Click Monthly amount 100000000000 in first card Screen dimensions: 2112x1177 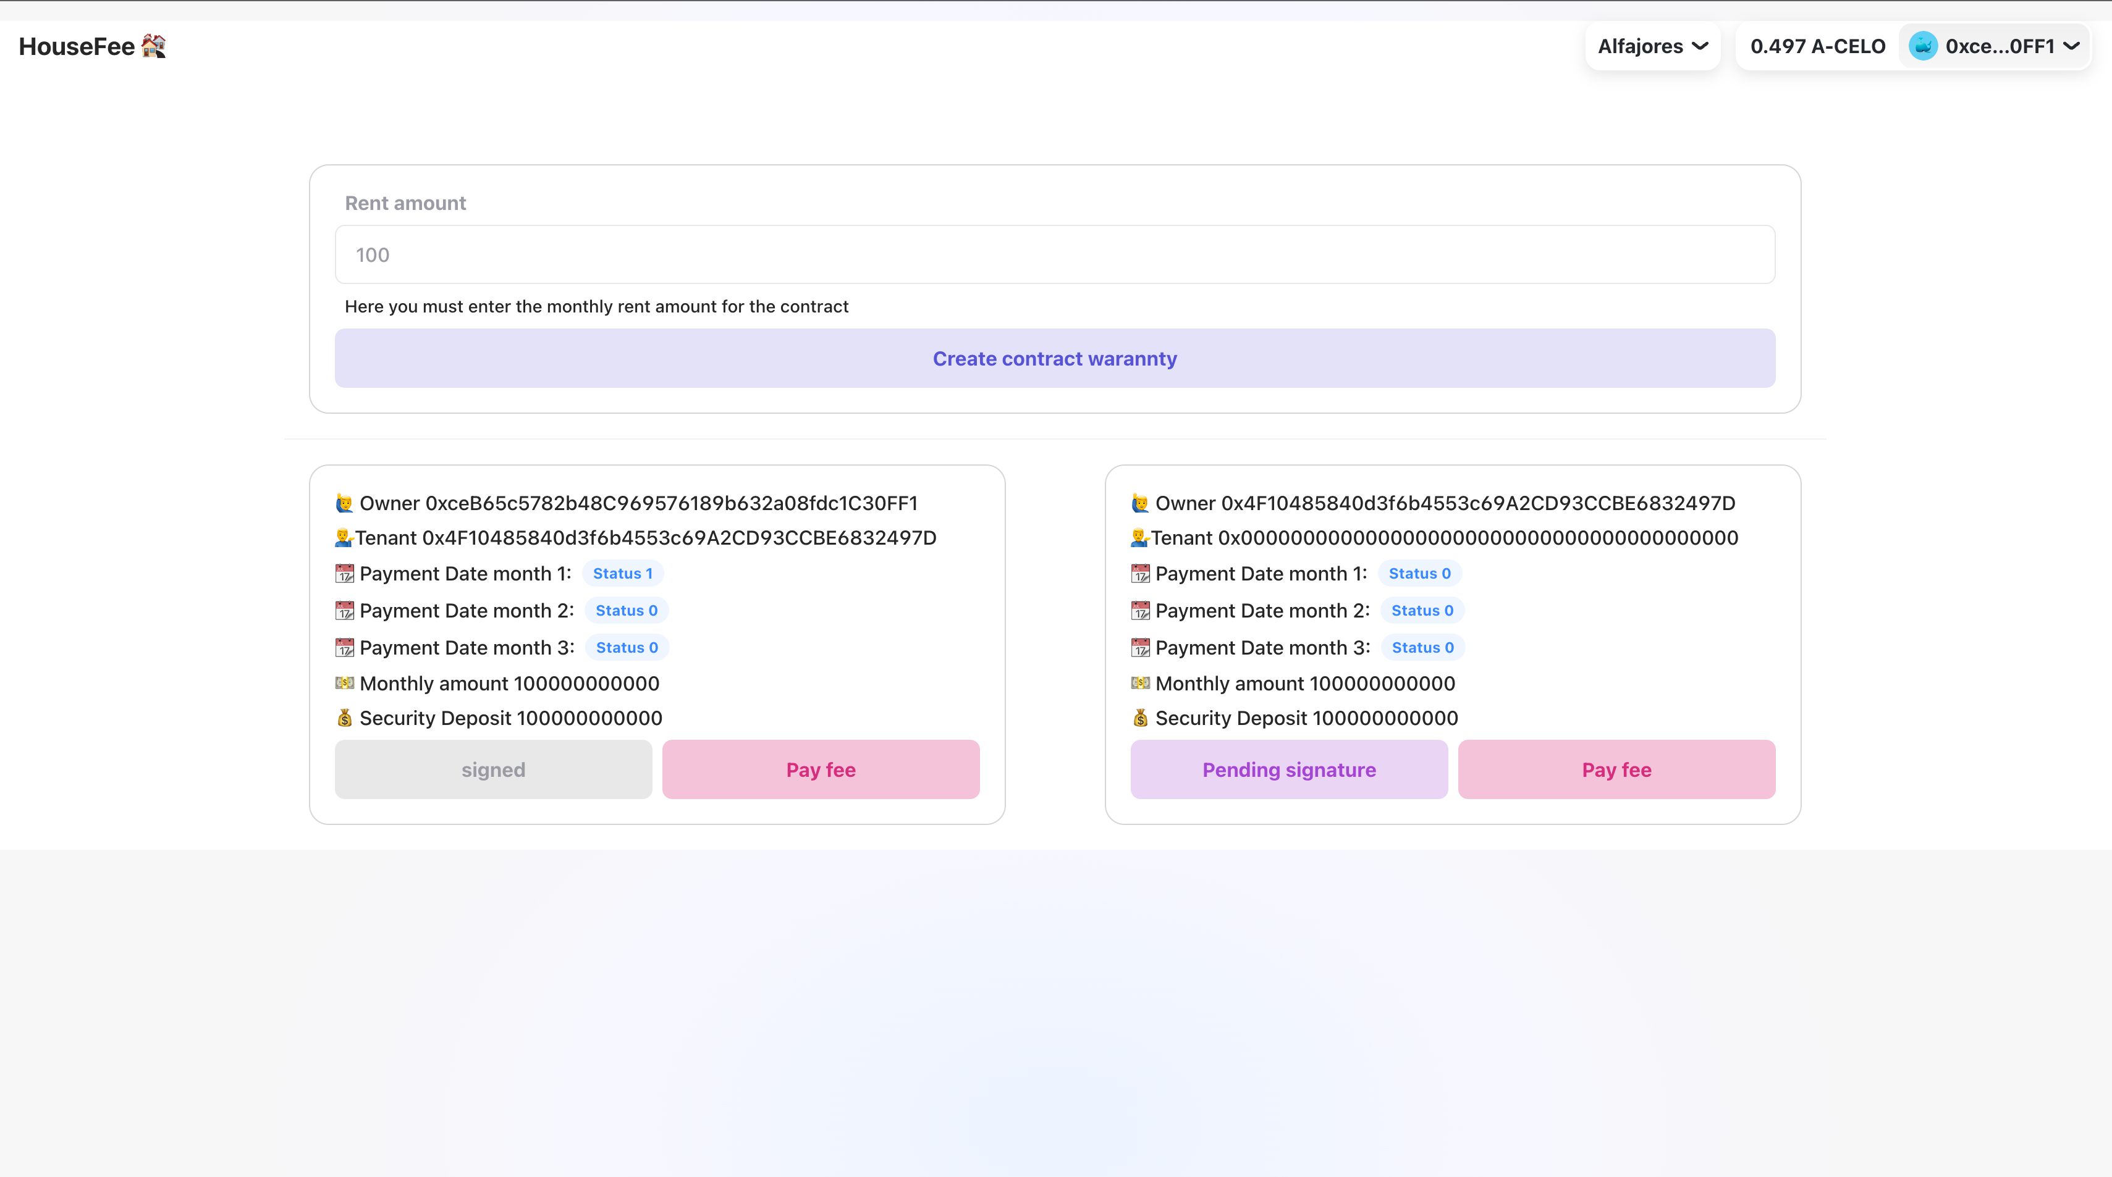pos(509,684)
